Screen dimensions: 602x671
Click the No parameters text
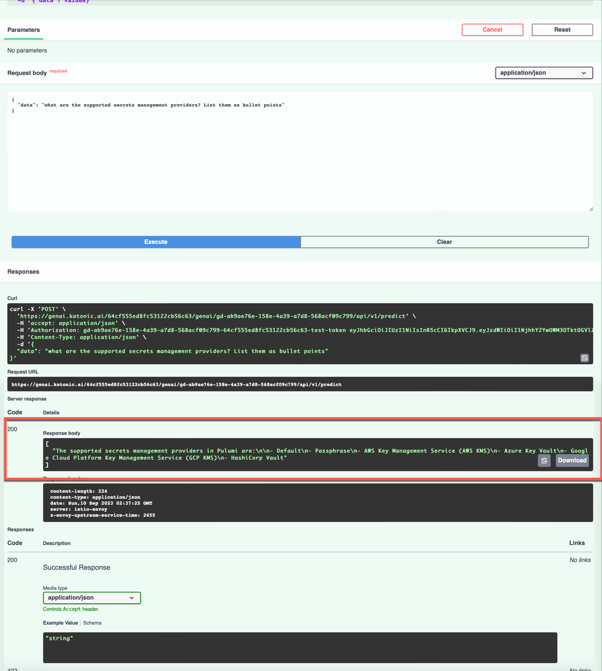pos(27,51)
